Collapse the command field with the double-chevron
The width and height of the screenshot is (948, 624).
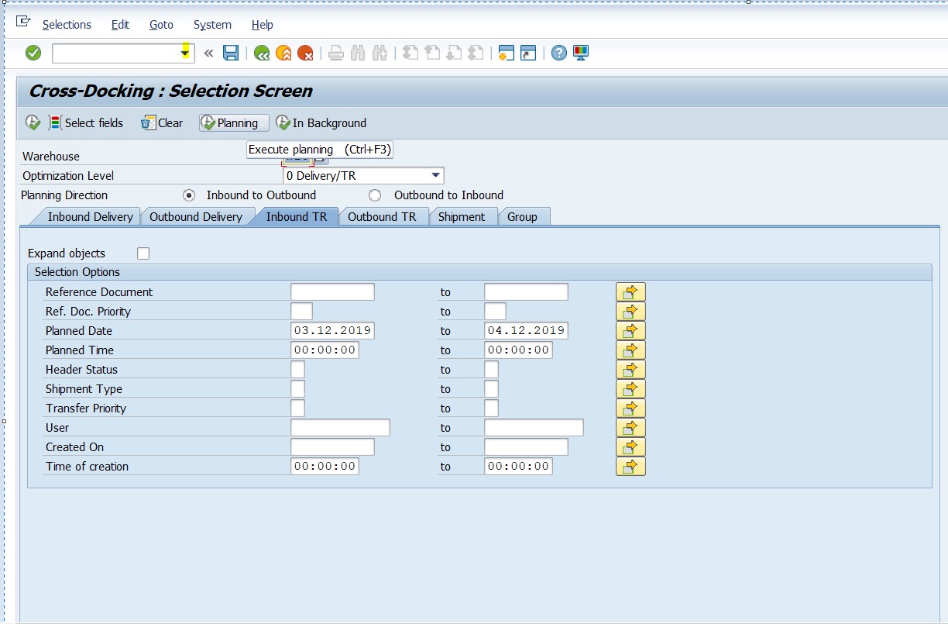click(x=208, y=53)
